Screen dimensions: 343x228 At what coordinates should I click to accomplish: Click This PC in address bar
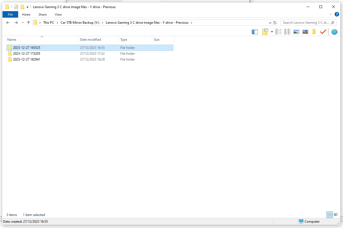[x=49, y=23]
